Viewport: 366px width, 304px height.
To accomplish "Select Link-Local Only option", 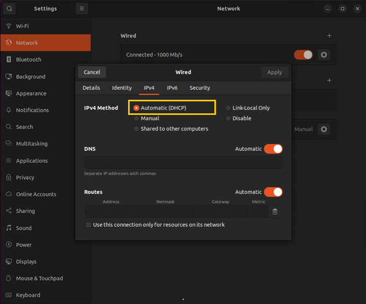I will [228, 108].
